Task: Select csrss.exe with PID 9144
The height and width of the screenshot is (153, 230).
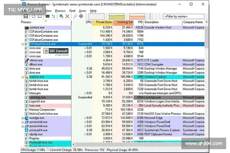Action: click(x=113, y=56)
